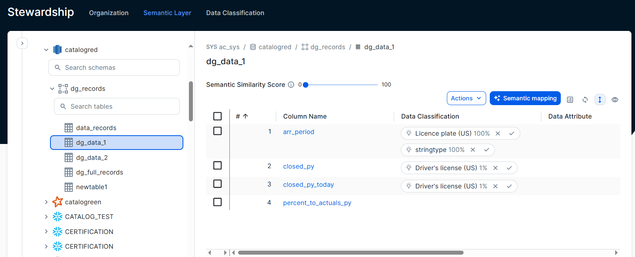
Task: Check the arr_period row checkbox
Action: click(x=217, y=131)
